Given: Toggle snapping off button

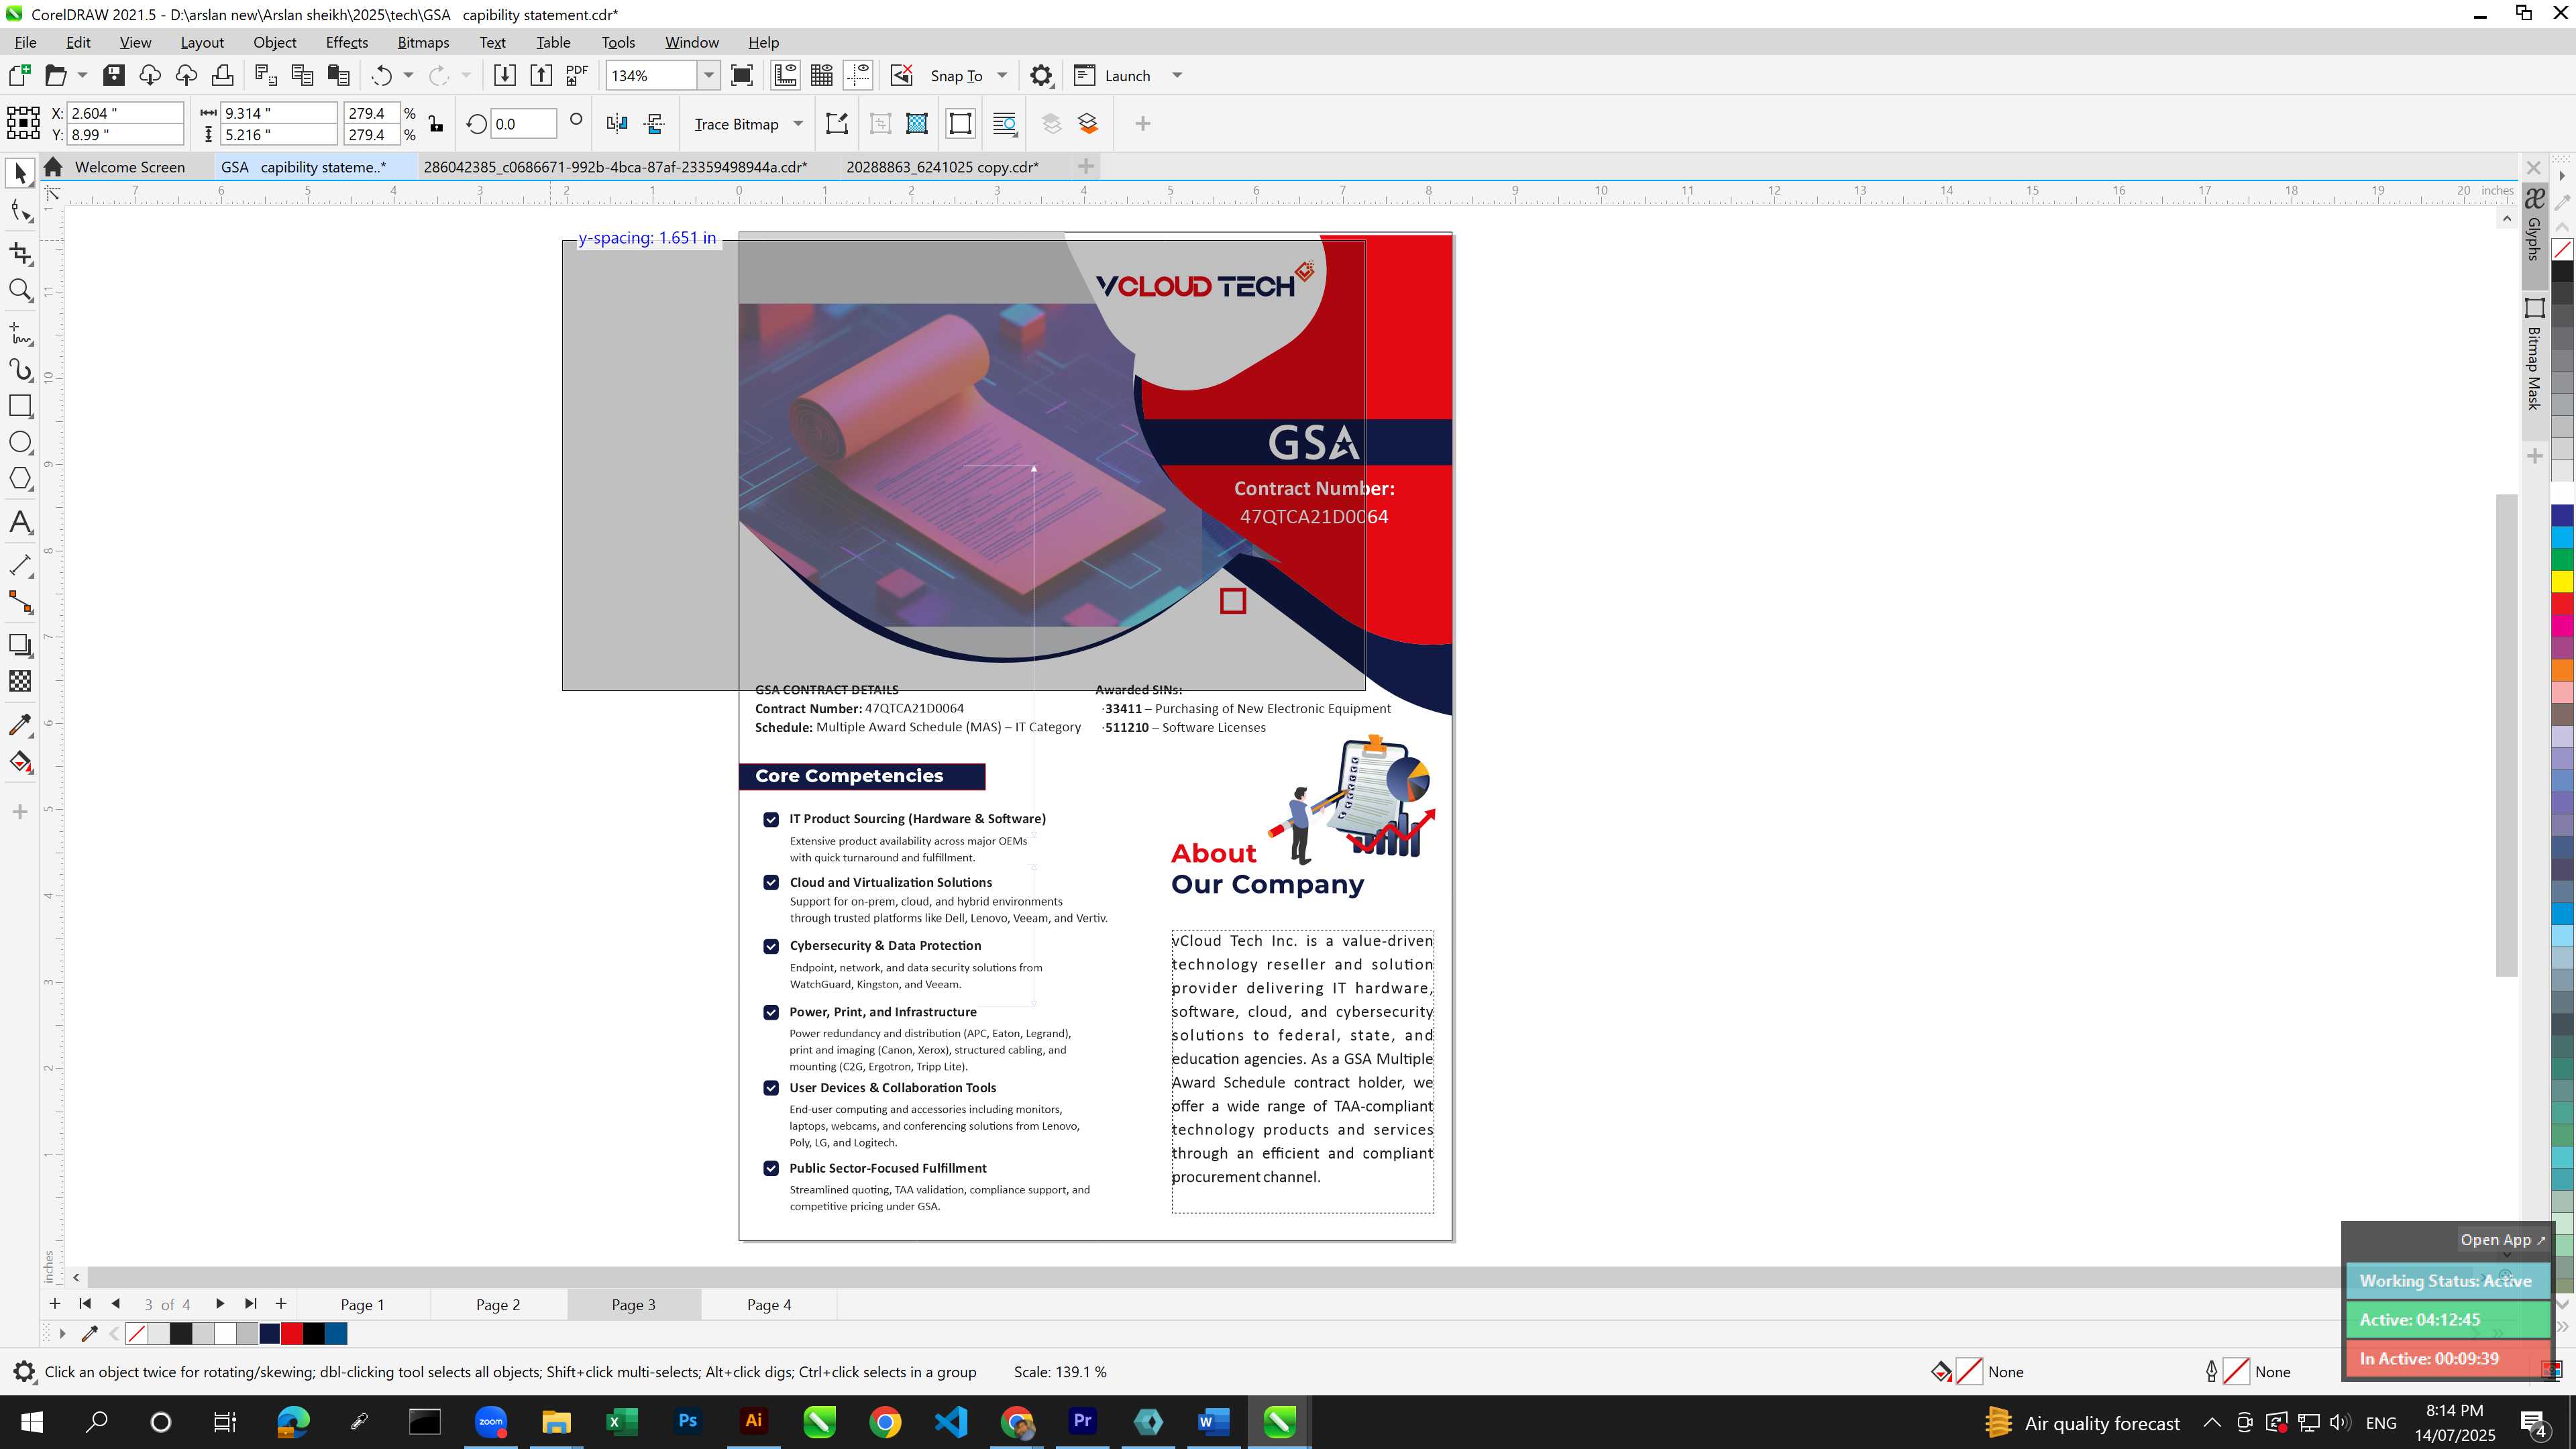Looking at the screenshot, I should 902,75.
